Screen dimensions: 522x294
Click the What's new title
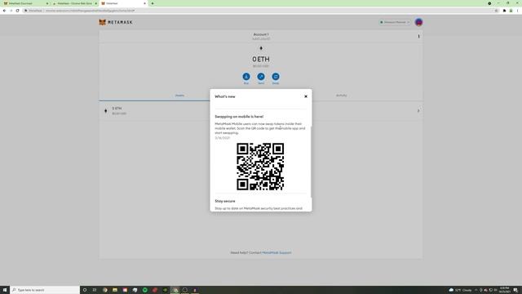[225, 96]
